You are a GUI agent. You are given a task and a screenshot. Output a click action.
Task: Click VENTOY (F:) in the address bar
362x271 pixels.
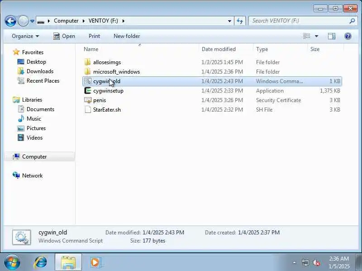tap(103, 21)
